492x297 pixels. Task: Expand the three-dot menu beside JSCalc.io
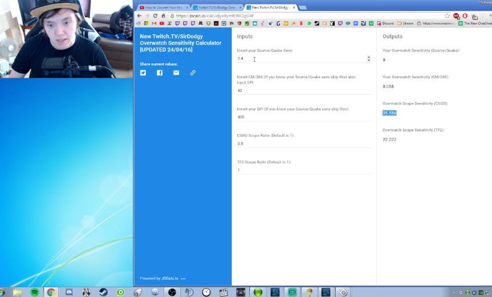(184, 279)
